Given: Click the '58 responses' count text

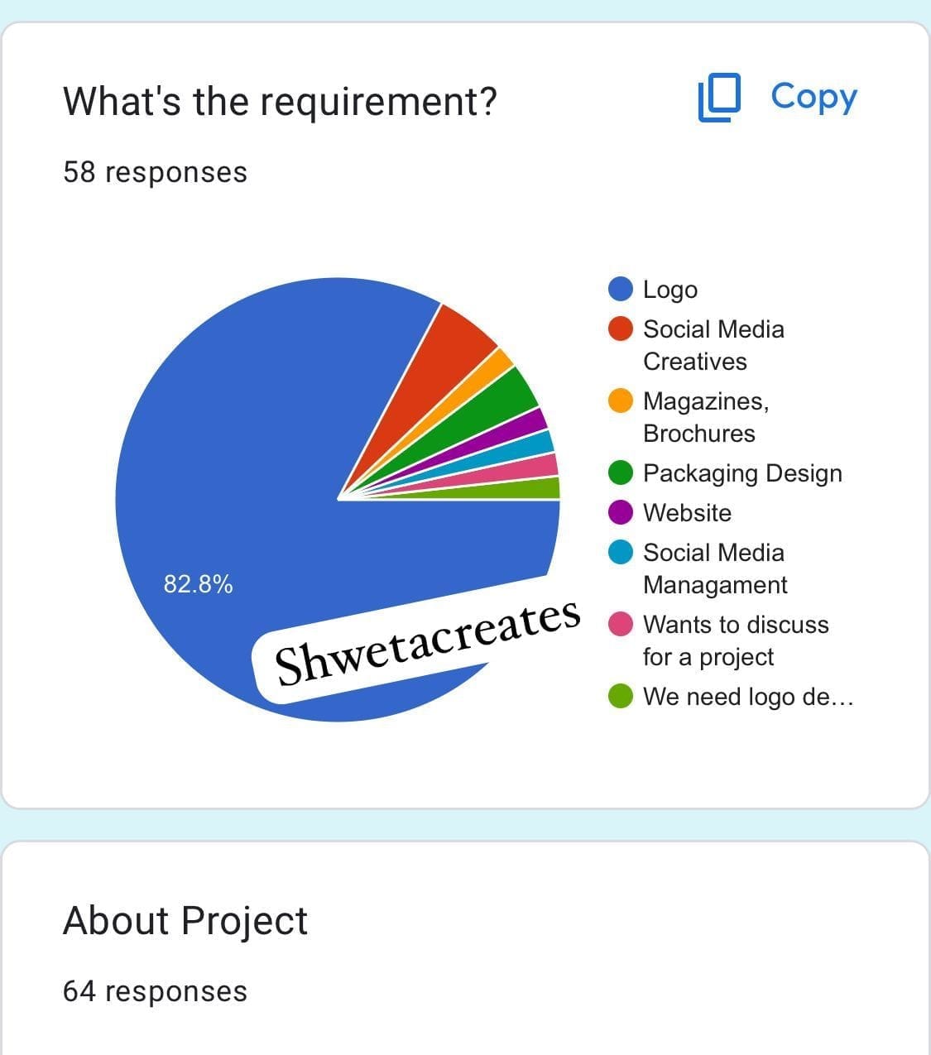Looking at the screenshot, I should [155, 172].
